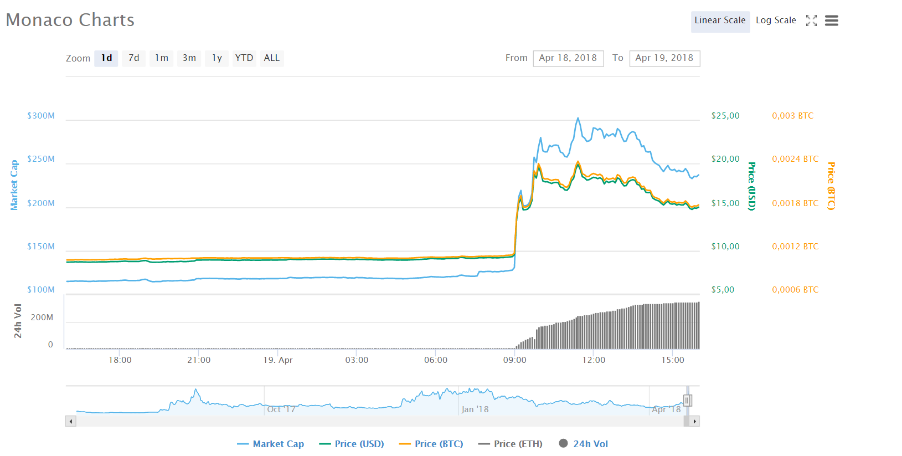Click the $15,00 USD axis label
Screen dimensions: 902x456
coord(725,203)
